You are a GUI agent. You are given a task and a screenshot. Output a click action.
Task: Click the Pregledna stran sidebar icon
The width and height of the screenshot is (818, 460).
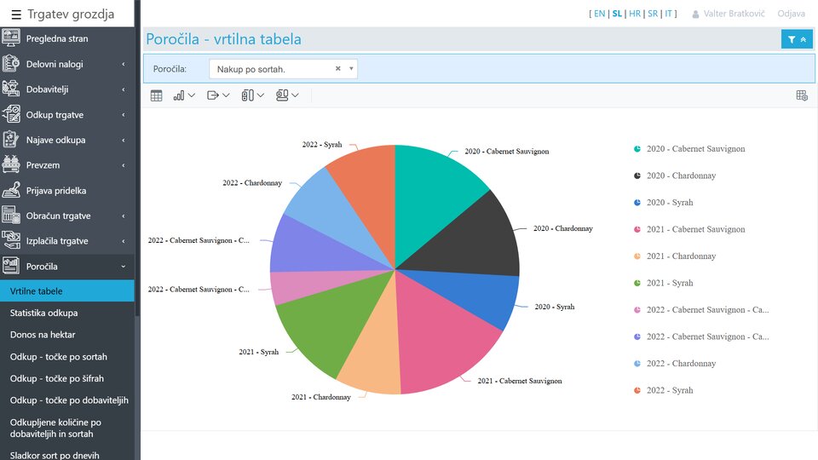pyautogui.click(x=11, y=38)
